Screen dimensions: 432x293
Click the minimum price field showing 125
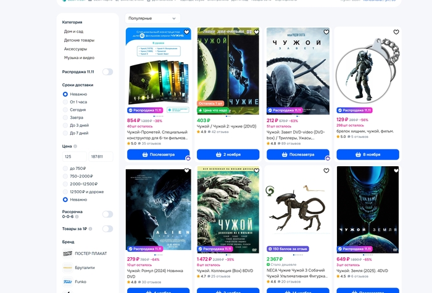tap(74, 157)
